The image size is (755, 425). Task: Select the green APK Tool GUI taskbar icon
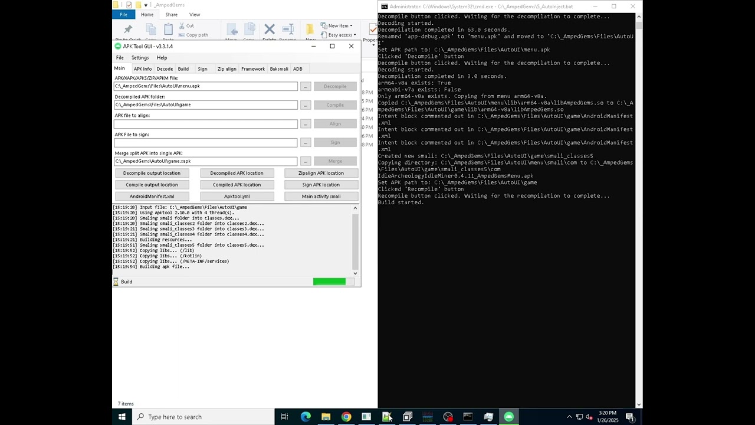click(508, 417)
